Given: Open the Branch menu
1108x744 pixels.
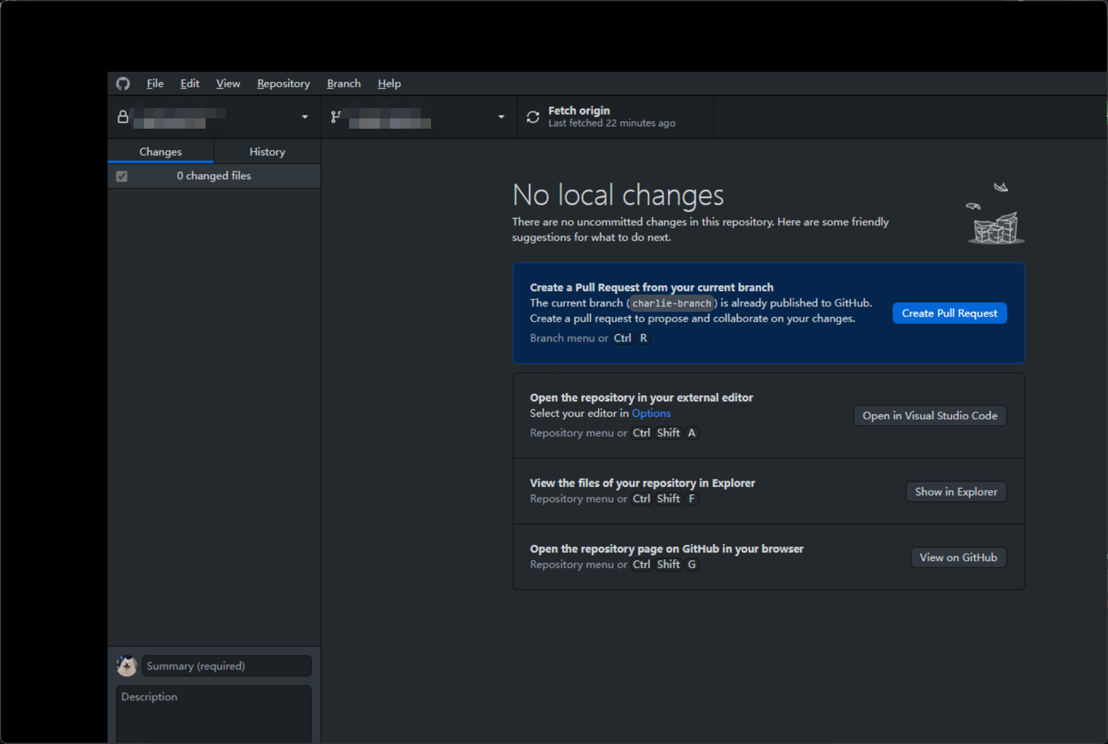Looking at the screenshot, I should (x=343, y=83).
